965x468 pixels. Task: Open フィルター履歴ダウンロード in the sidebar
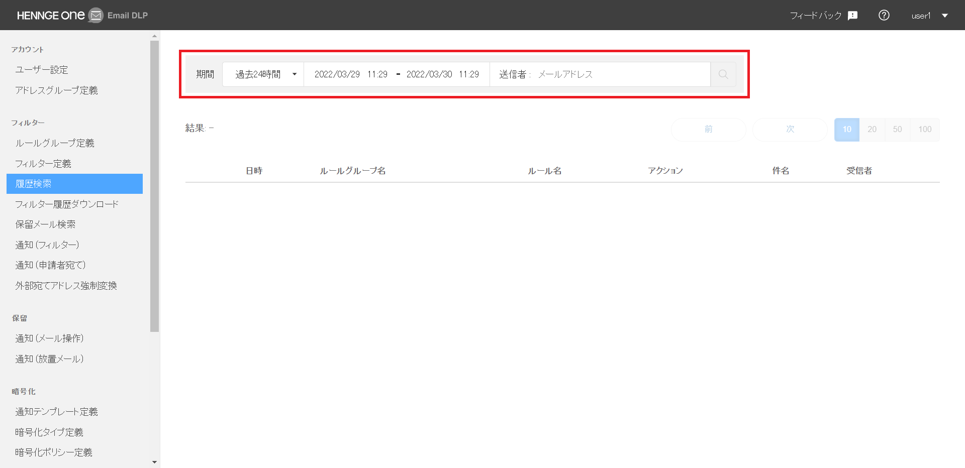67,204
